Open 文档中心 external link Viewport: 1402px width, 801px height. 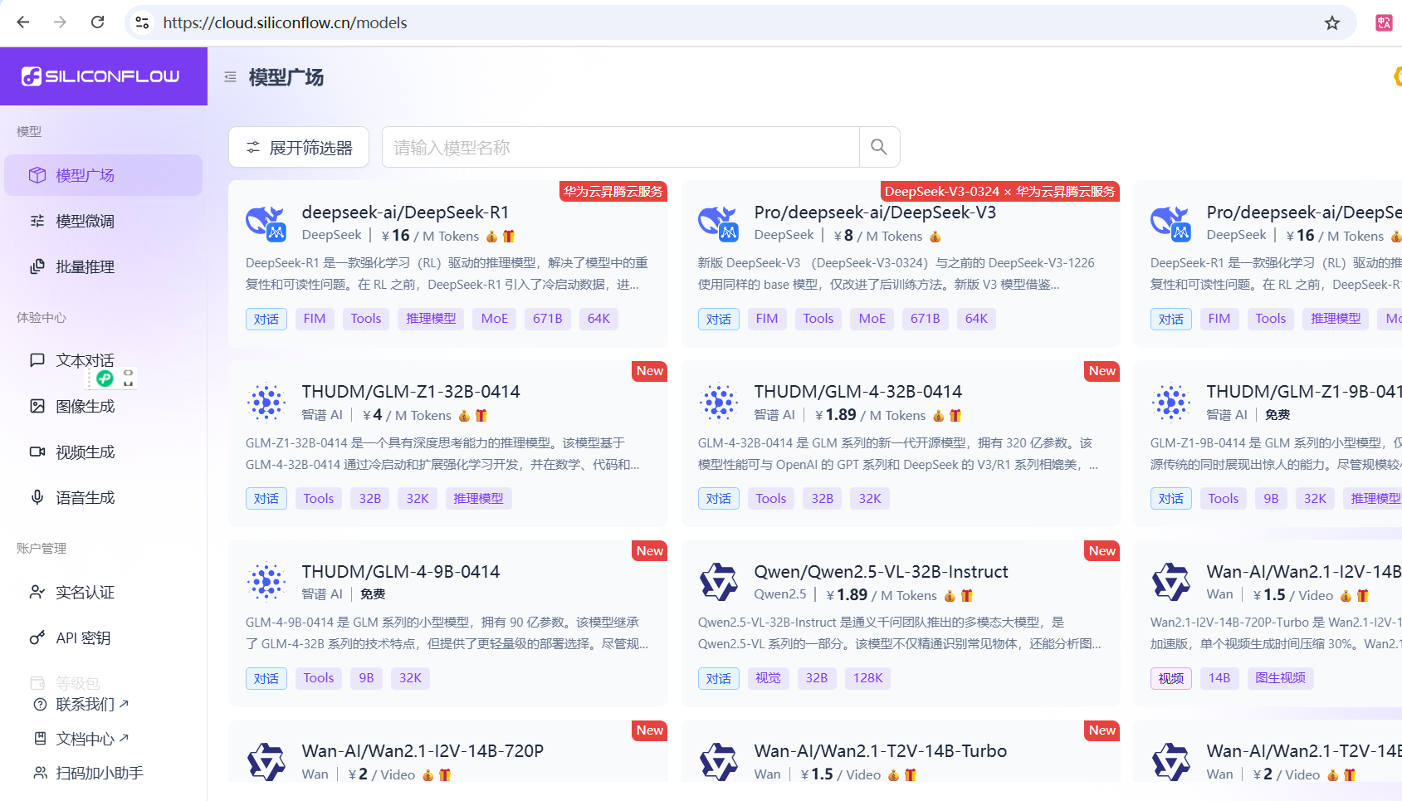pyautogui.click(x=91, y=739)
